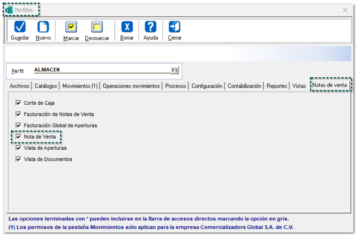
Task: Toggle Facturación Global de Aperturas checkbox
Action: click(18, 125)
